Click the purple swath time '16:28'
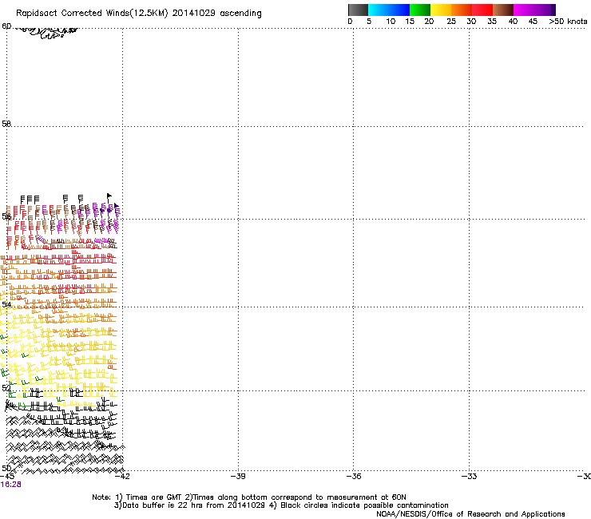Screen dimensions: 591x519 tap(11, 485)
